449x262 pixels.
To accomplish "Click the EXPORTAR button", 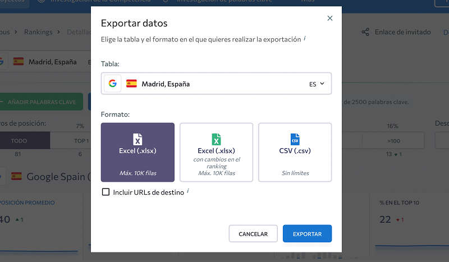I will (307, 233).
